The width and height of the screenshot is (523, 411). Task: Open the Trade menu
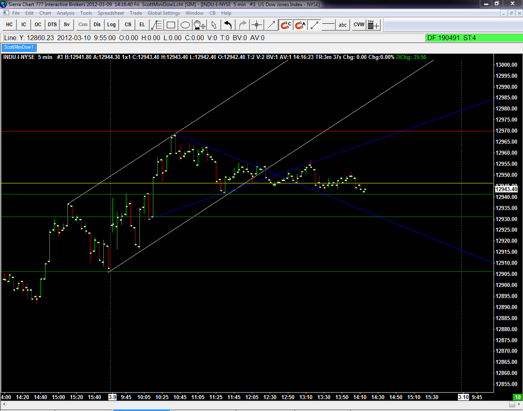pos(136,13)
